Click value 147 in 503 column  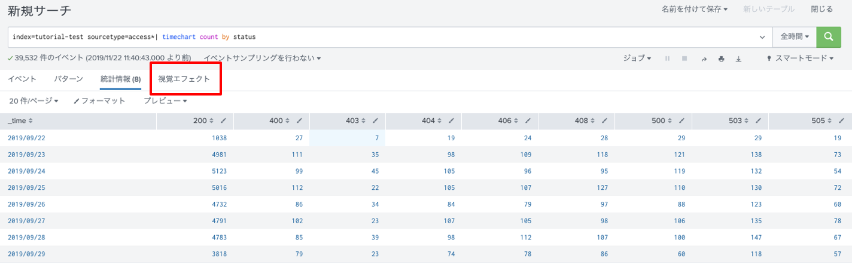click(756, 237)
